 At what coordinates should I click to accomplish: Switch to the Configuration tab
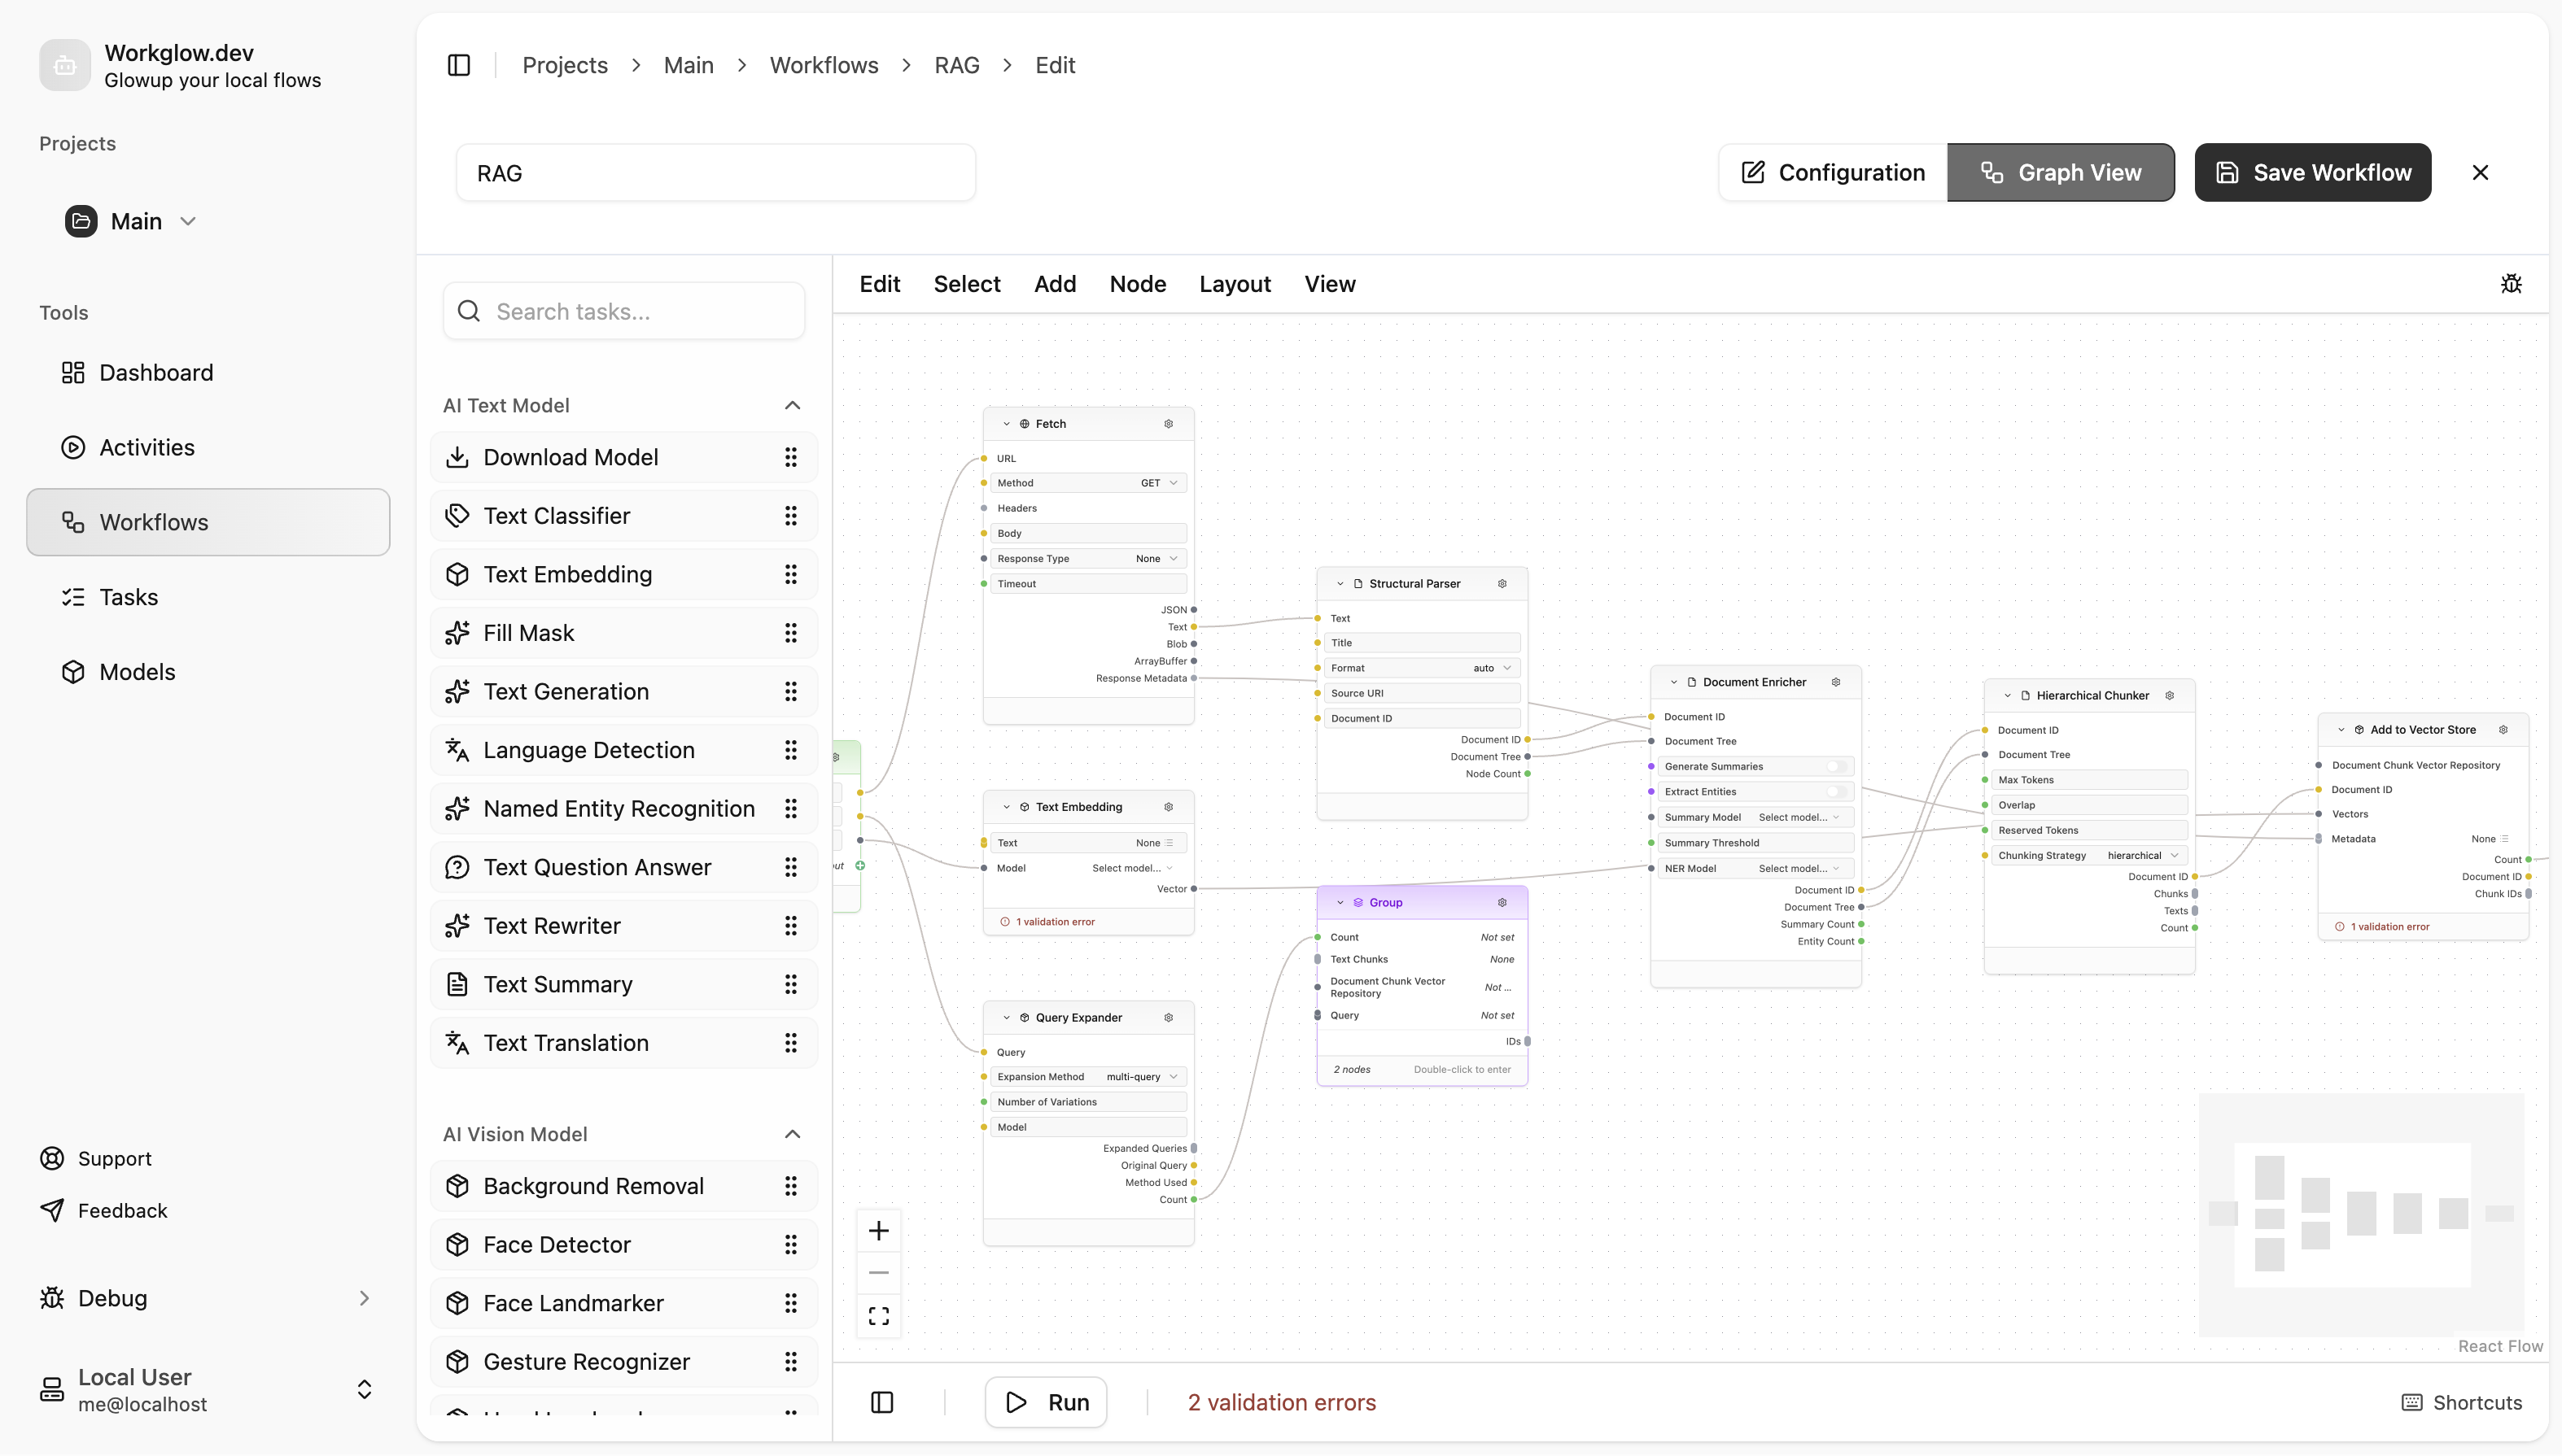click(x=1833, y=173)
